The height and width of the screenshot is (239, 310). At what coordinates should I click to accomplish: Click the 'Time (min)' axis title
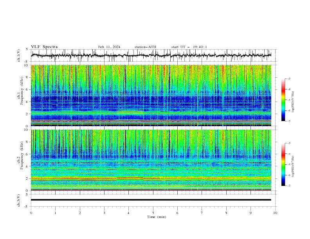click(157, 217)
